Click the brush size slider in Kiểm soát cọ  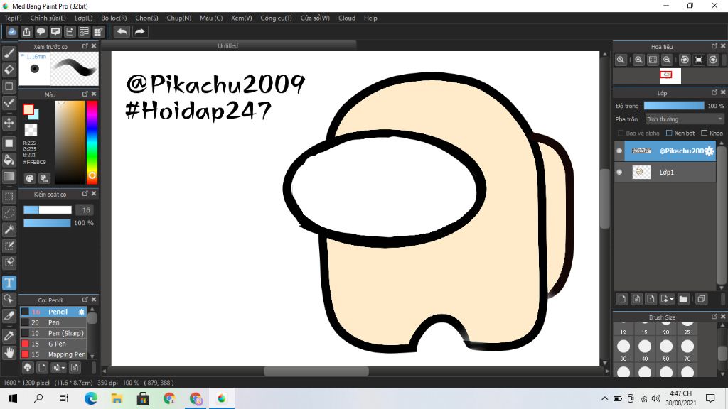point(48,210)
